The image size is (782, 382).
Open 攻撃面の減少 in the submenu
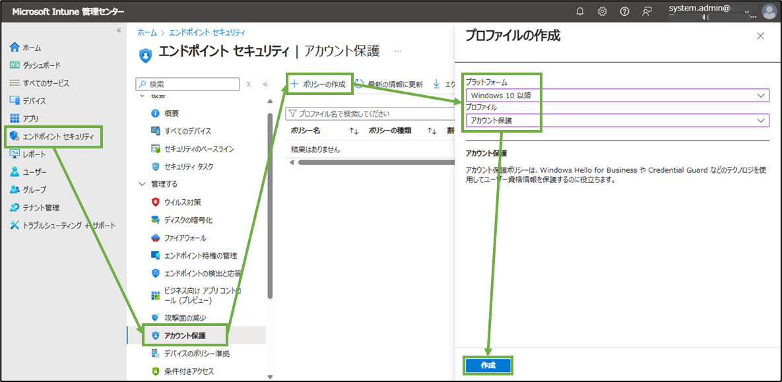pyautogui.click(x=178, y=317)
